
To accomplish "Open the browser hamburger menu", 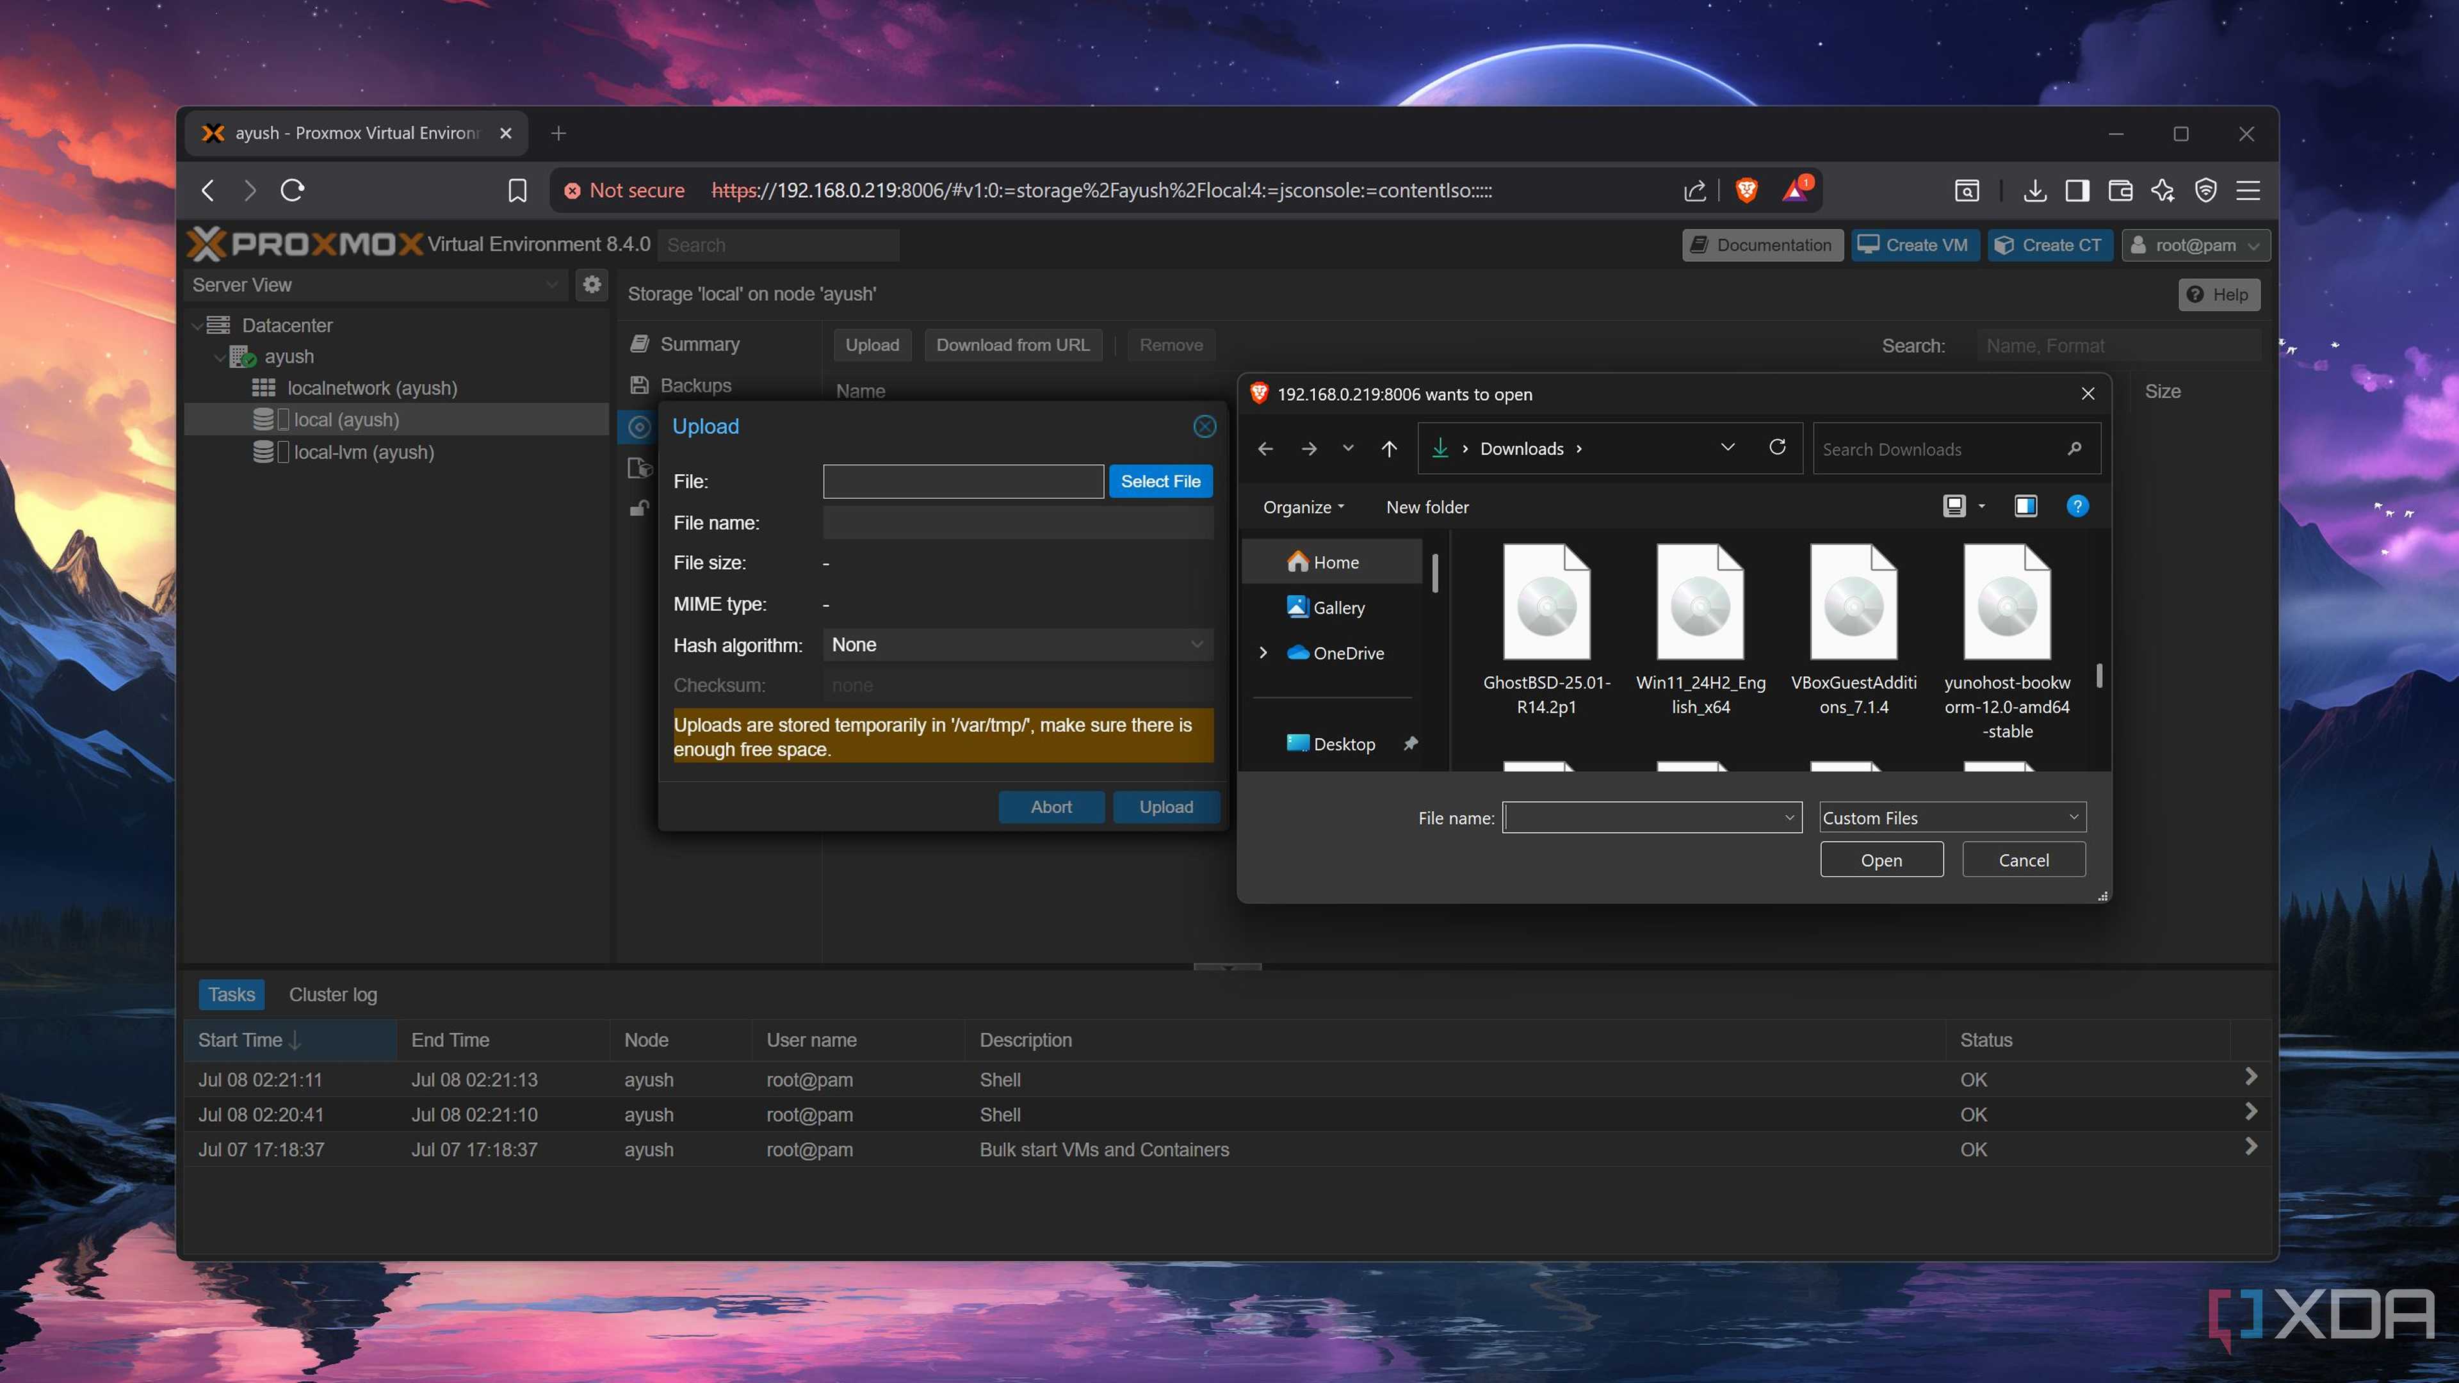I will click(2248, 191).
